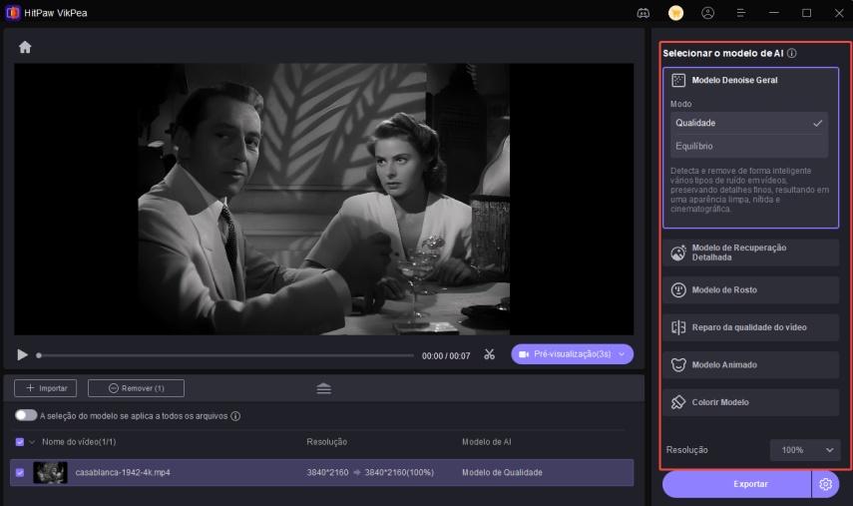853x506 pixels.
Task: Click the Exportar button
Action: tap(736, 484)
